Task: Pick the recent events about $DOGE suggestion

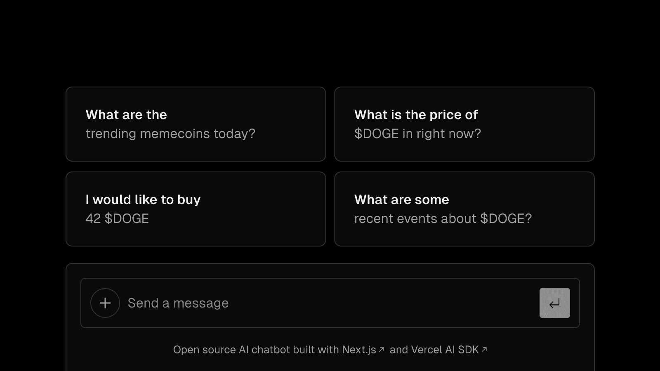Action: (464, 209)
